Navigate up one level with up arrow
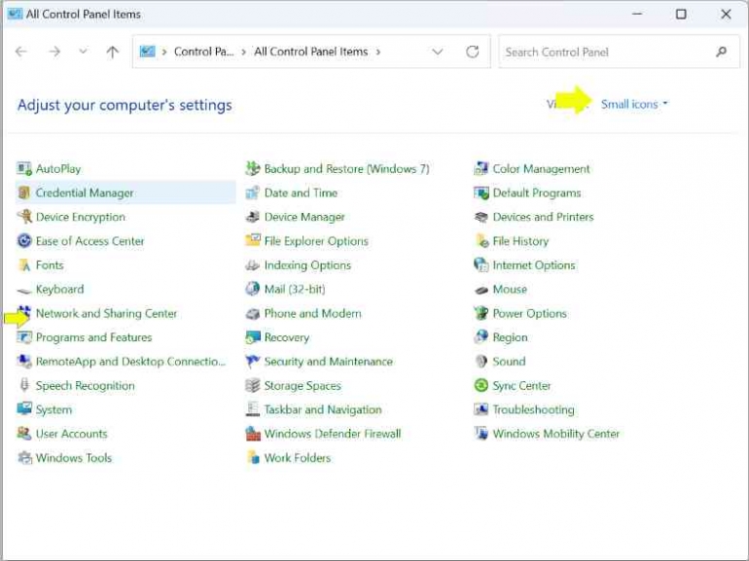This screenshot has height=561, width=749. point(112,52)
